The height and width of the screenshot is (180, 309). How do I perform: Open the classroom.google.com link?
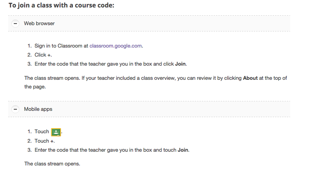[116, 46]
